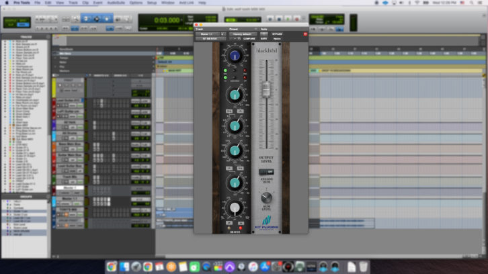Viewport: 488px width, 274px height.
Task: Click the plugin automation enable button under Auto
Action: pyautogui.click(x=264, y=34)
